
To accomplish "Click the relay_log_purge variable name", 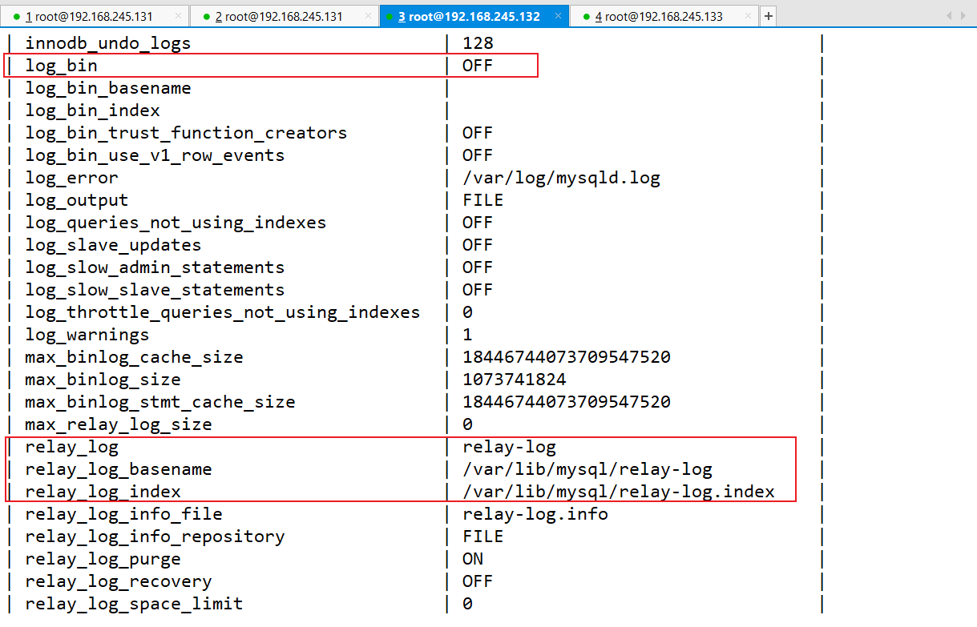I will tap(103, 559).
